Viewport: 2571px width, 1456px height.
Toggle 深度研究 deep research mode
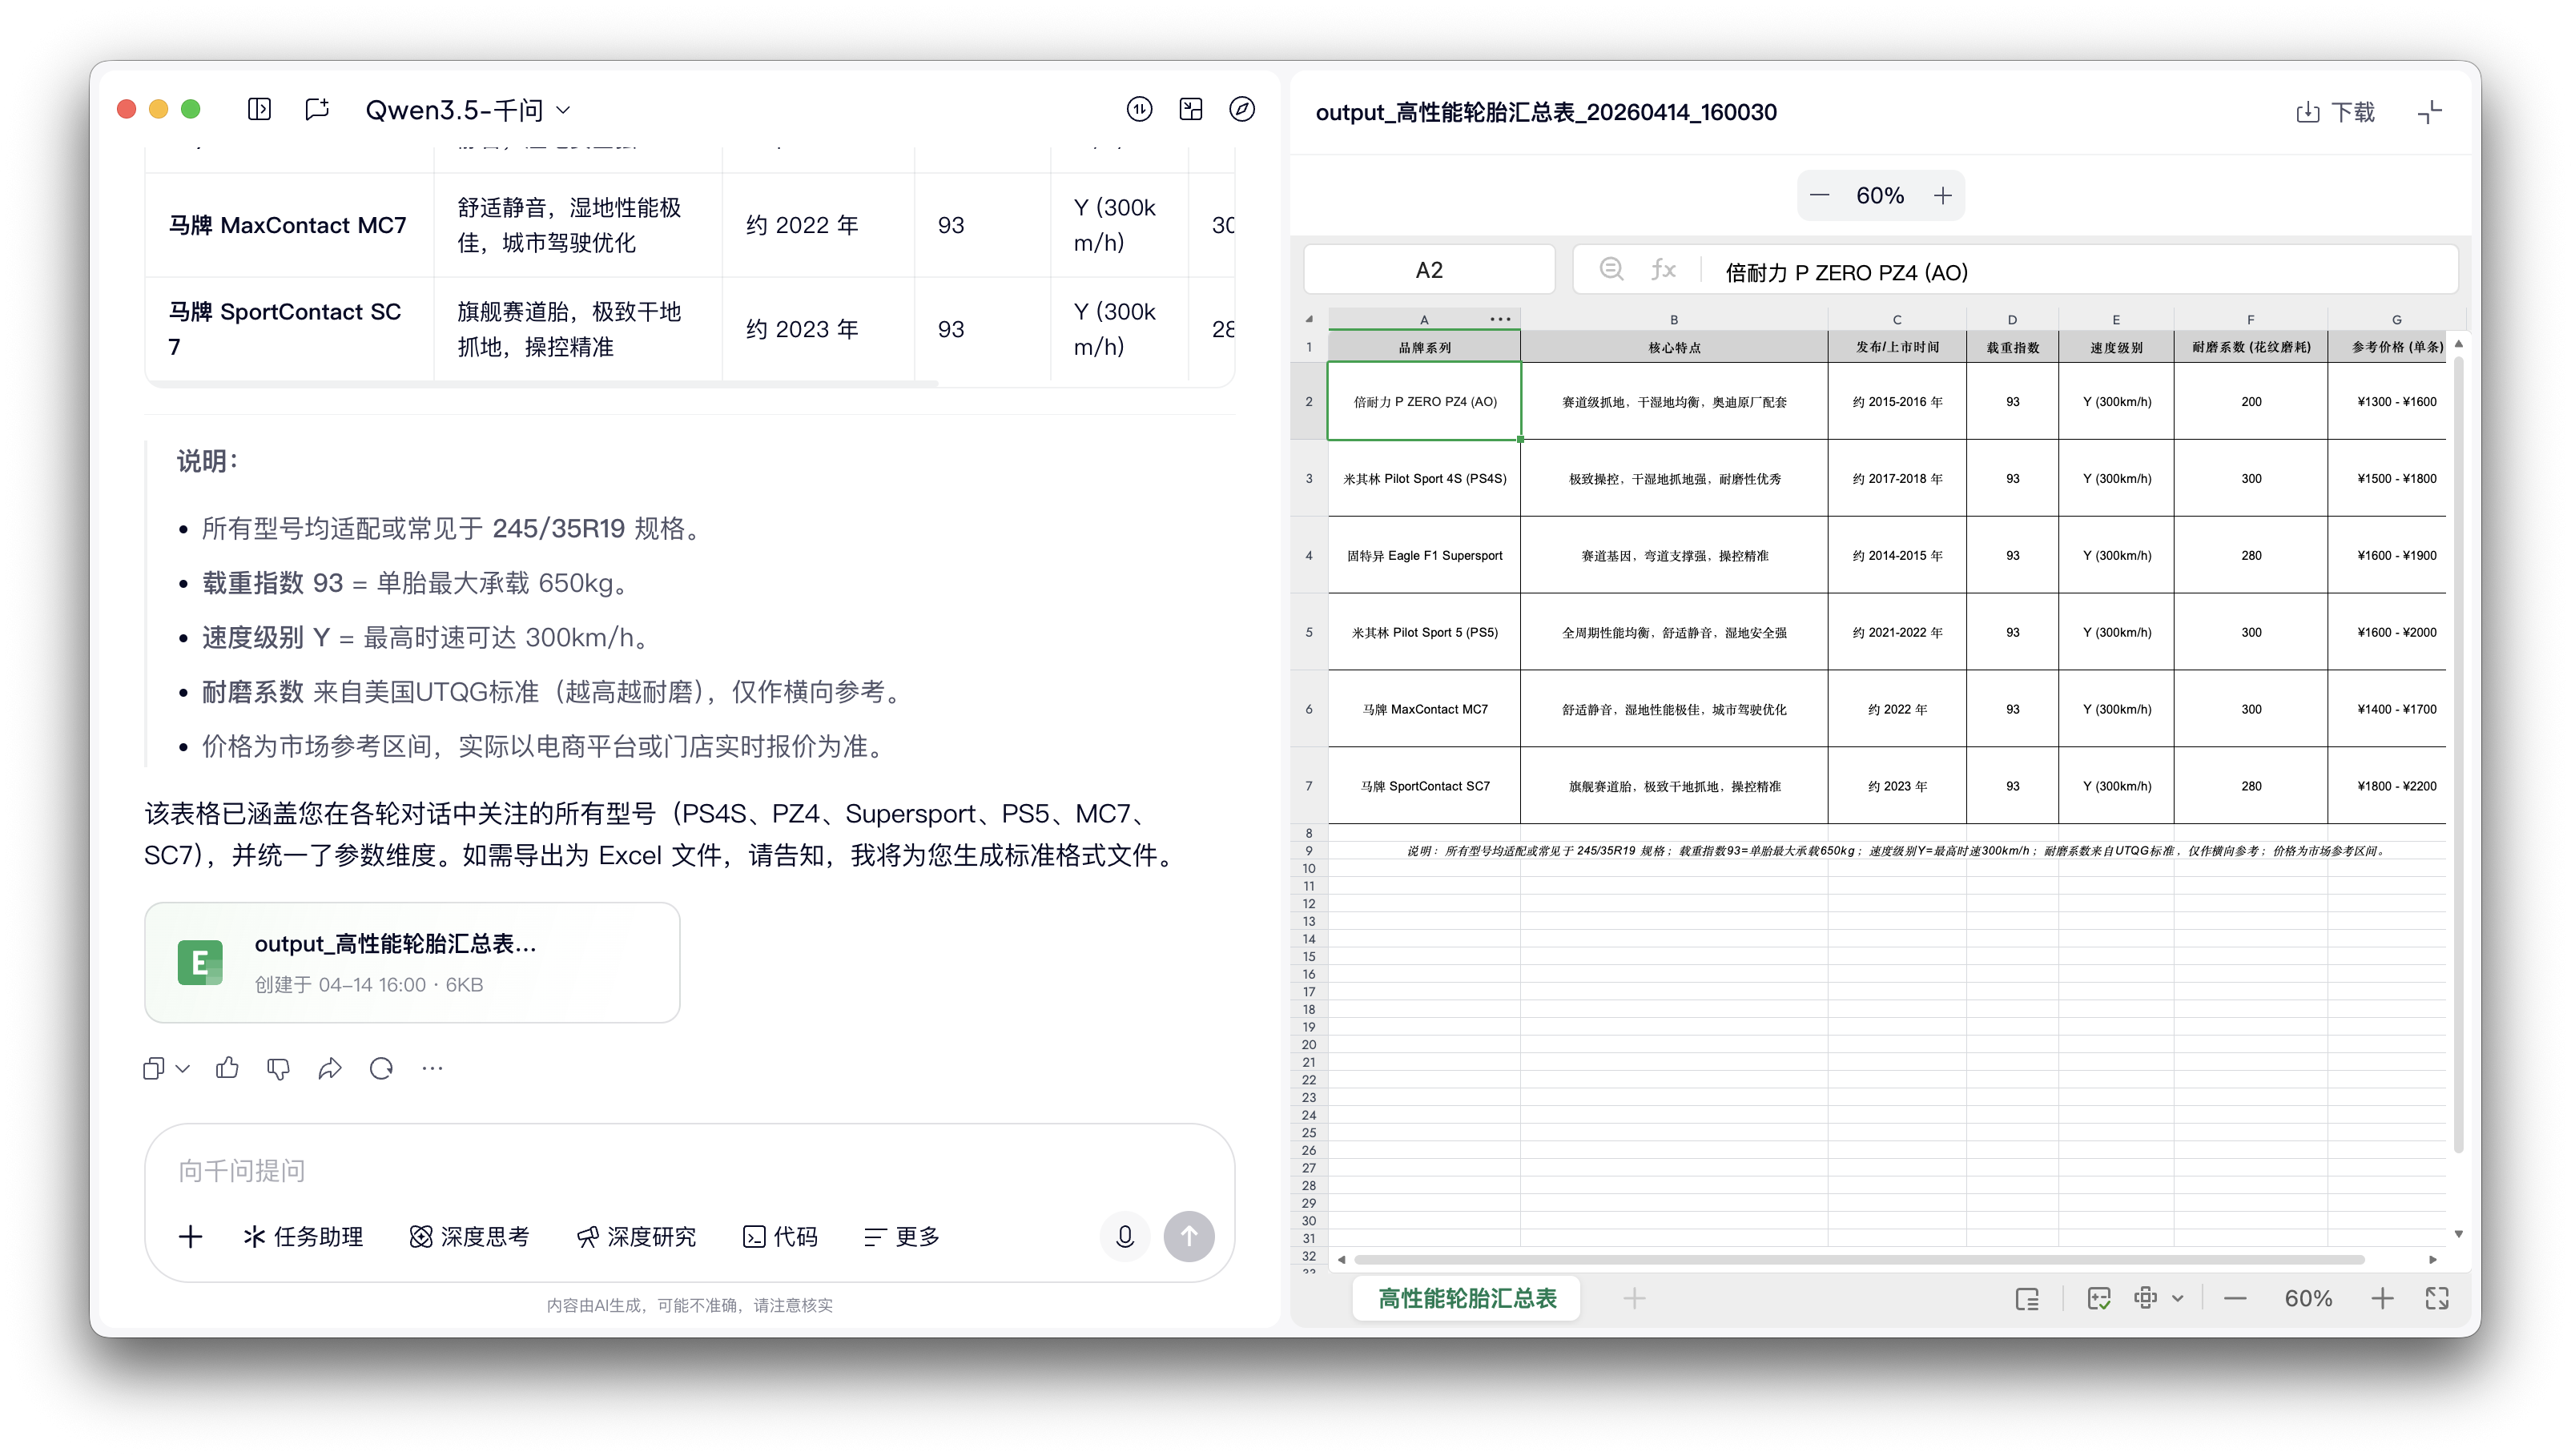point(636,1236)
